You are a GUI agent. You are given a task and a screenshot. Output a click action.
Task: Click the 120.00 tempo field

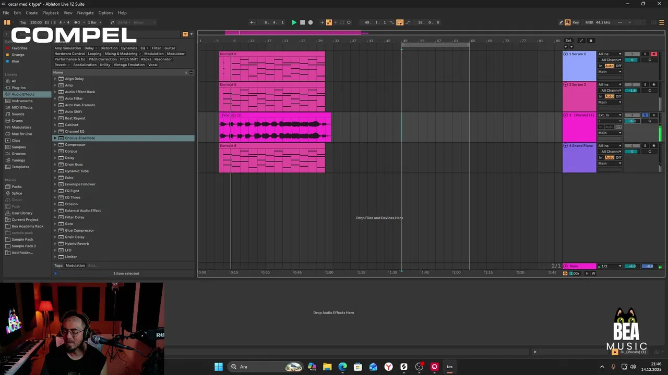click(x=36, y=22)
